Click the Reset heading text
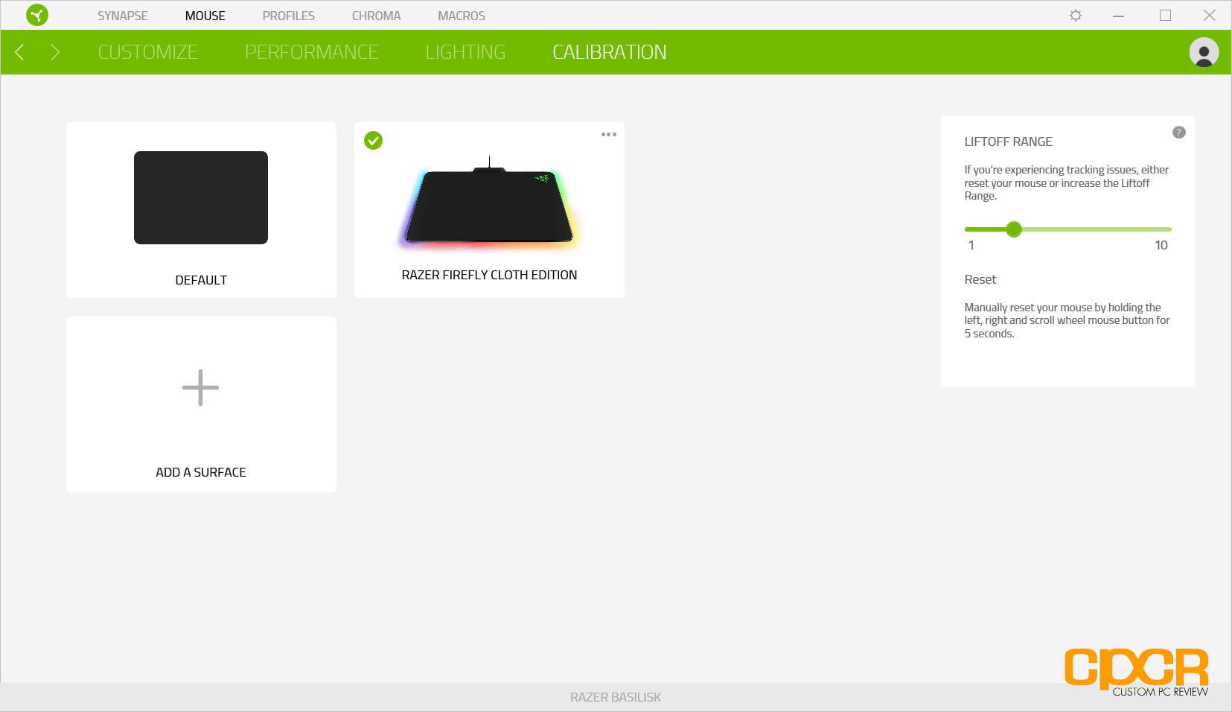1232x712 pixels. click(x=980, y=279)
